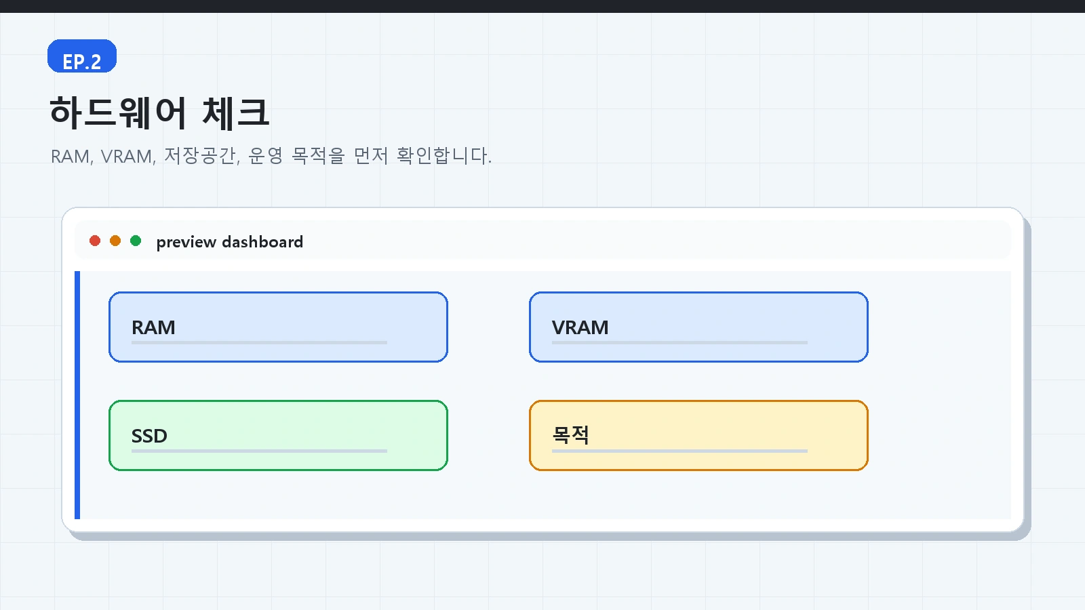
Task: Click the green window dot
Action: click(x=136, y=241)
